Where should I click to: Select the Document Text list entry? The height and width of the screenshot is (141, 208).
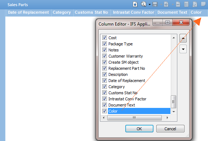pyautogui.click(x=122, y=105)
